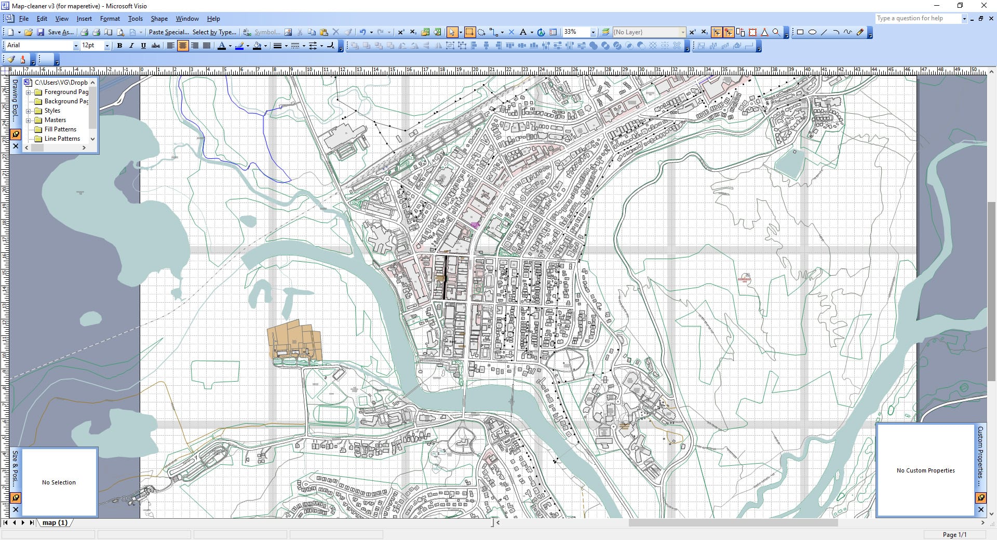
Task: Open the Font Color swatch picker
Action: coord(230,46)
